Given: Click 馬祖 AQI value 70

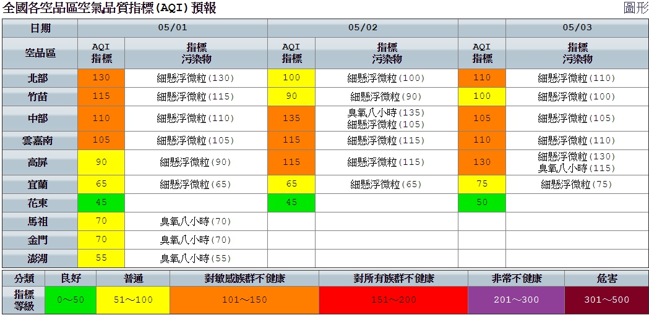Looking at the screenshot, I should point(101,222).
